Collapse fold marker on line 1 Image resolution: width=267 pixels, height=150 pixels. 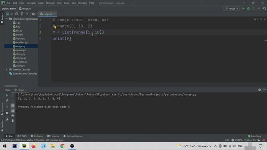click(51, 20)
